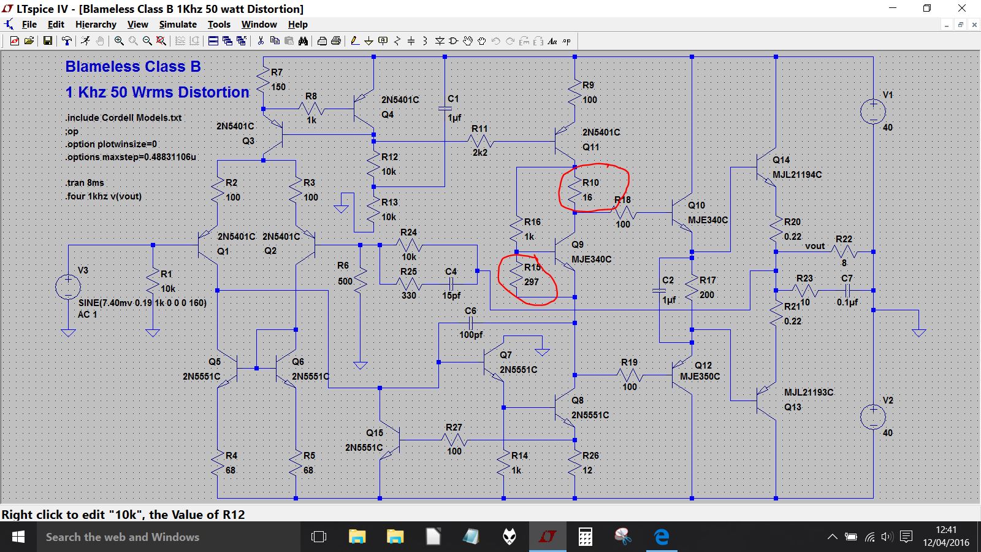
Task: Click the '100pf' value of C6
Action: click(471, 335)
